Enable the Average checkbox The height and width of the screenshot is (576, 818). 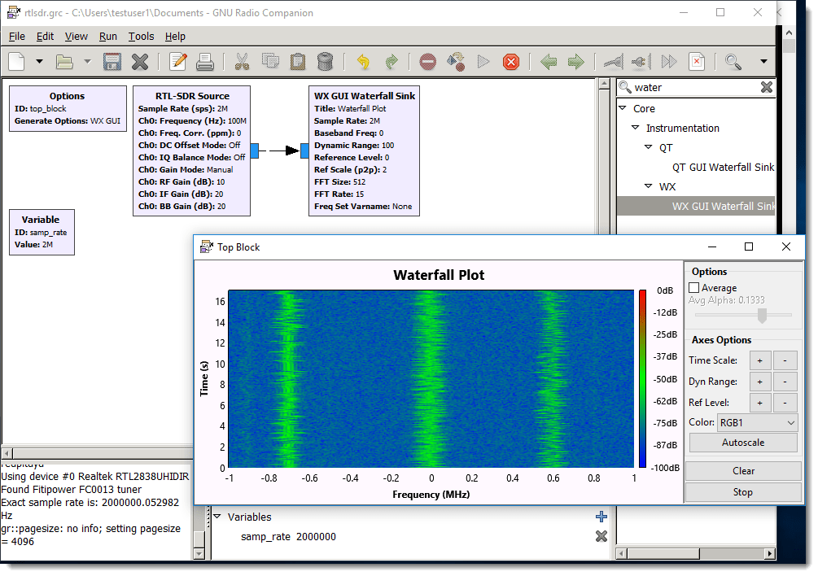coord(694,288)
